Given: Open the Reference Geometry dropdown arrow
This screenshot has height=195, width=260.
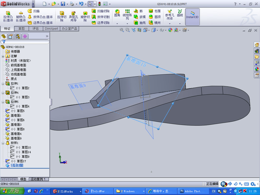Looking at the screenshot, I should pos(170,24).
